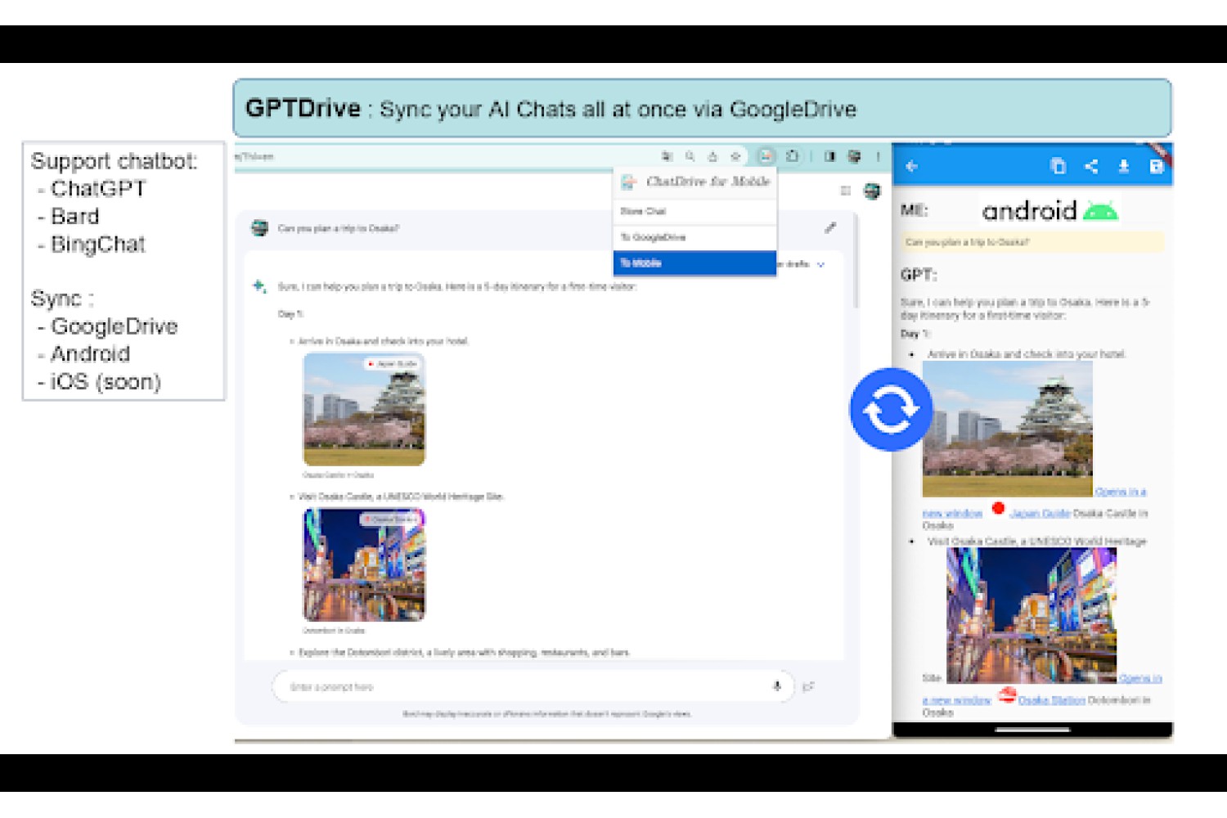
Task: Tap the Dotonbori photo in Android app
Action: 1031,615
